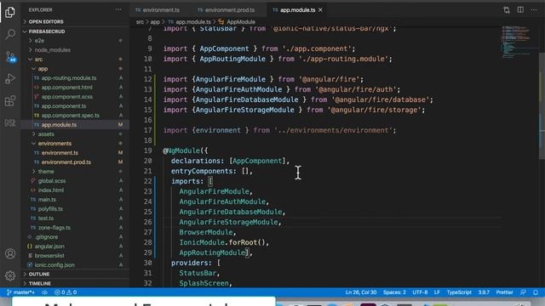
Task: Click the status bar feedback icon
Action: [x=523, y=292]
